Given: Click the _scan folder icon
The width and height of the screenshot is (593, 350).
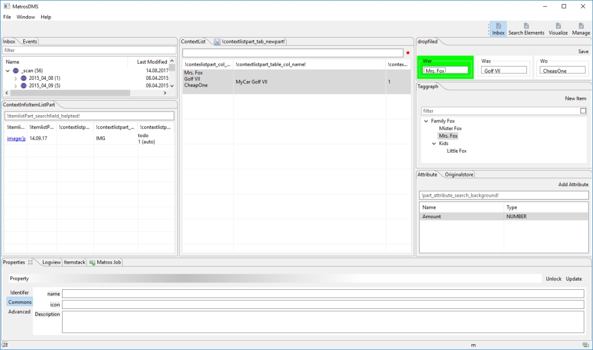Looking at the screenshot, I should pyautogui.click(x=15, y=70).
